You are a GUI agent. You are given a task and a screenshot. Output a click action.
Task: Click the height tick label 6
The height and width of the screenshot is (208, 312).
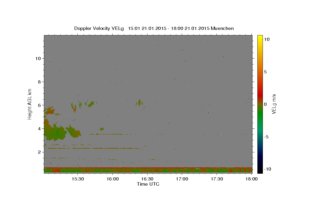[39, 105]
